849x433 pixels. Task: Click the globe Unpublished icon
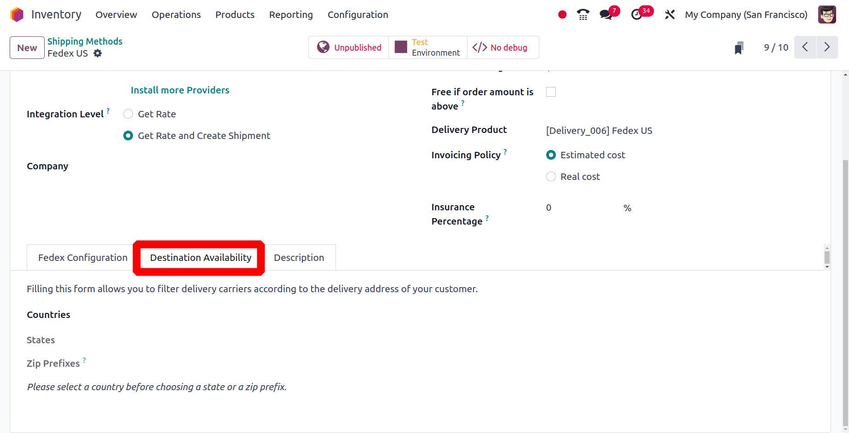pos(323,47)
